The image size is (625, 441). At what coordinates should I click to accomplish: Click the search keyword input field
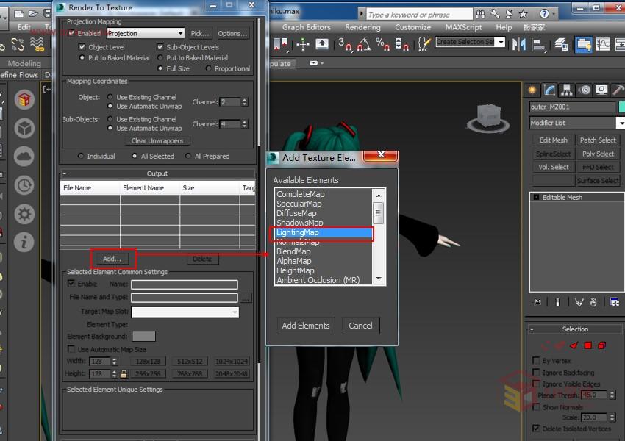[x=418, y=15]
